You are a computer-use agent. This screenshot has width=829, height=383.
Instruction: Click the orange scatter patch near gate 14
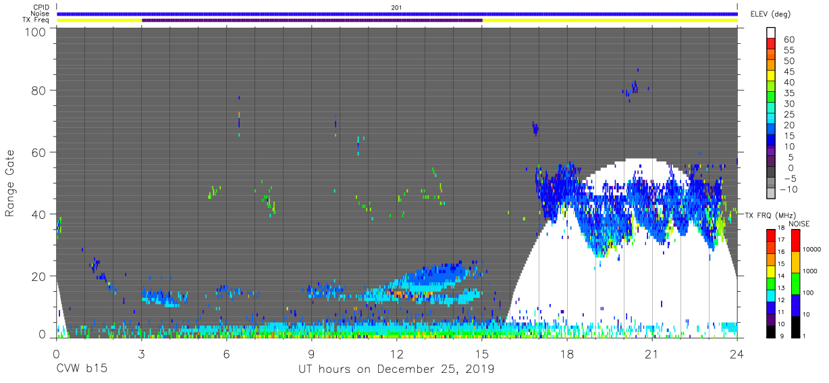click(x=409, y=295)
